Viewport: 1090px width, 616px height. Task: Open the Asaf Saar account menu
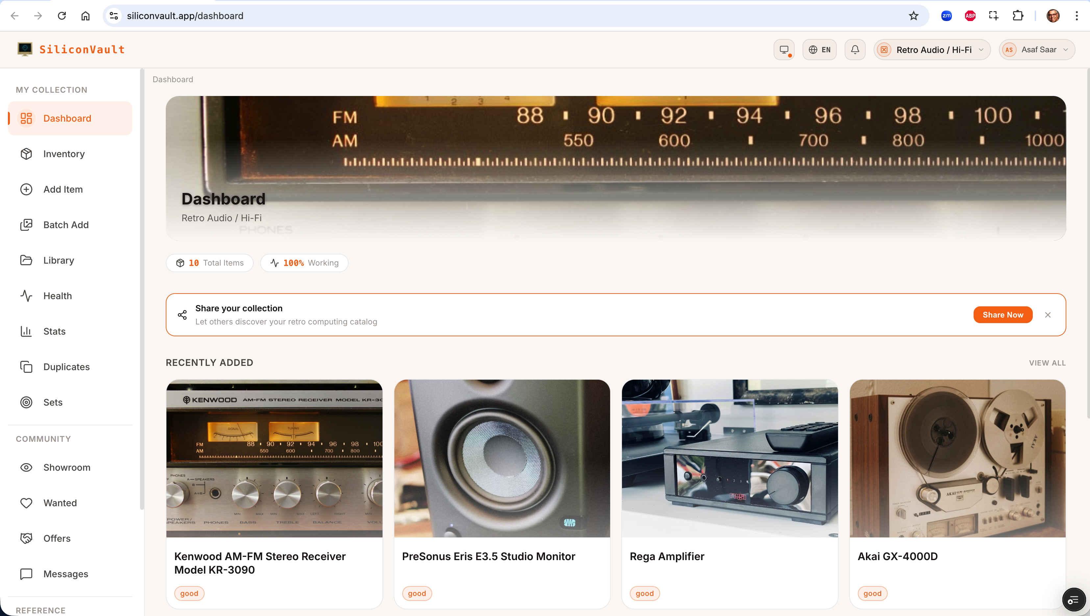pos(1037,50)
